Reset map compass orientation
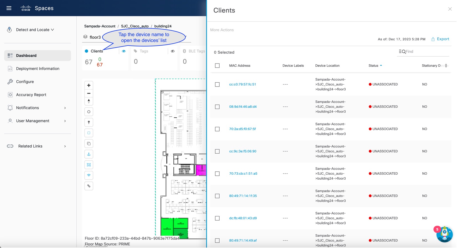The width and height of the screenshot is (457, 249). (x=89, y=101)
